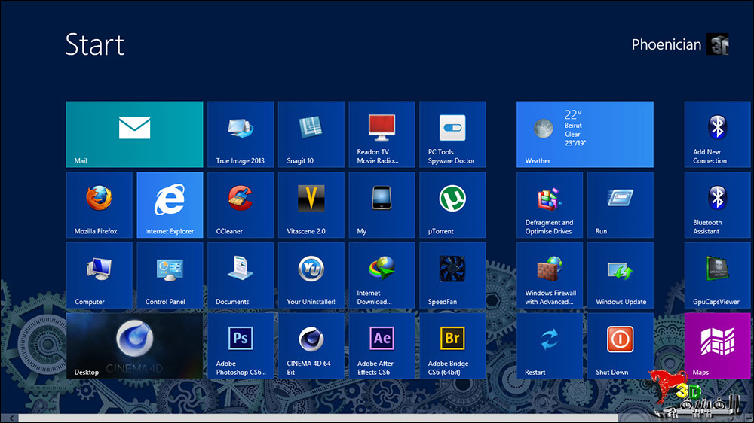Viewport: 754px width, 423px height.
Task: Open the My phone tile
Action: coord(382,205)
